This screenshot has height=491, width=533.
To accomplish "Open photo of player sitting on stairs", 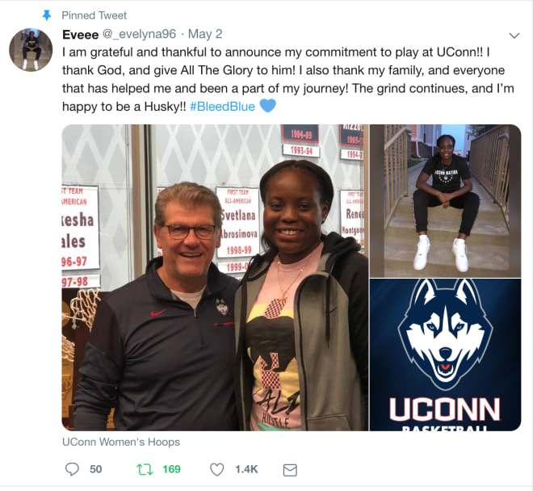I will pyautogui.click(x=445, y=201).
